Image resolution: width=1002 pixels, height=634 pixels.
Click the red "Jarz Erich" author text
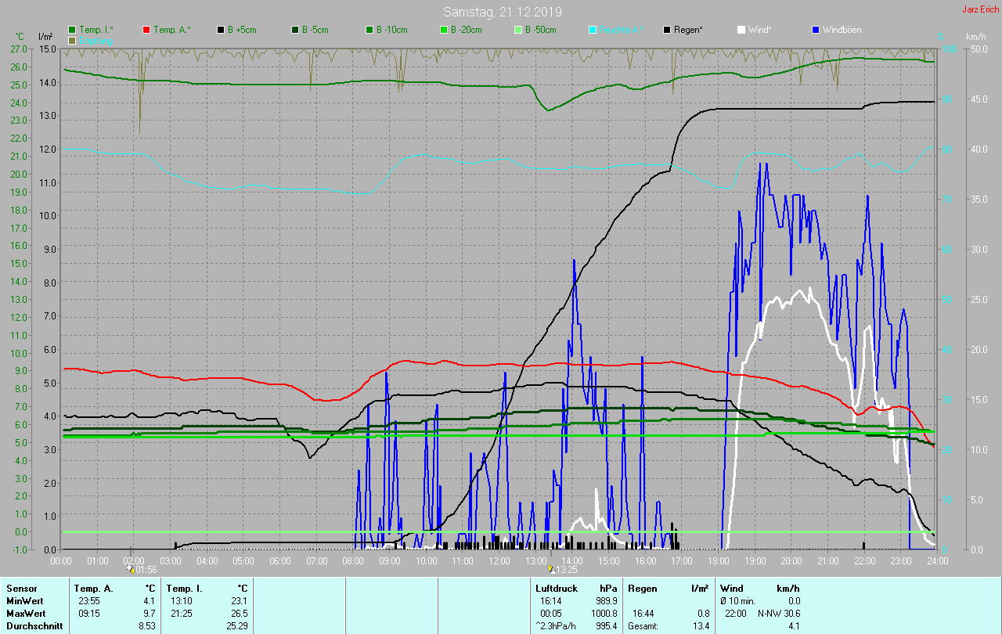[981, 9]
